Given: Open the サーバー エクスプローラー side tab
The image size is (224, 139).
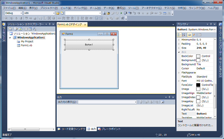Looking at the screenshot, I should (x=220, y=39).
